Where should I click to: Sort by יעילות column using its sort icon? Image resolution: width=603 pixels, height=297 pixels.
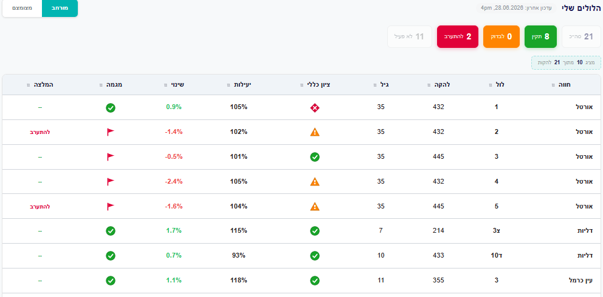point(229,85)
